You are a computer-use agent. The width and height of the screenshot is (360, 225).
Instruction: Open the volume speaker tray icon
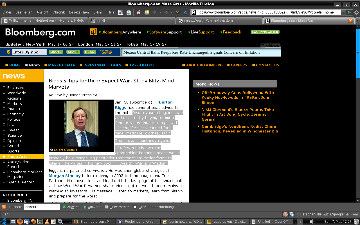tap(312, 222)
